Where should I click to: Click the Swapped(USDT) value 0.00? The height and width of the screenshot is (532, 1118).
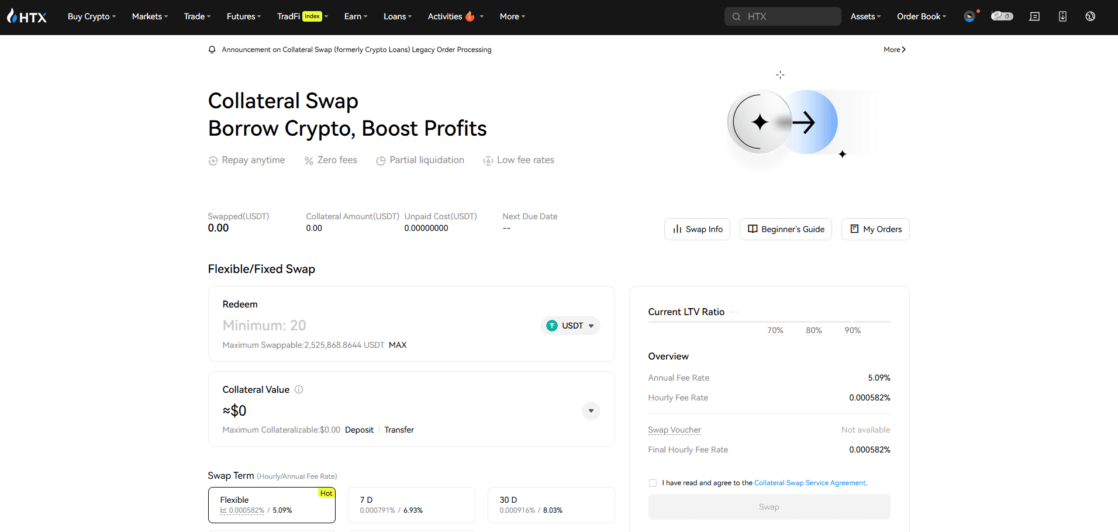(x=218, y=228)
